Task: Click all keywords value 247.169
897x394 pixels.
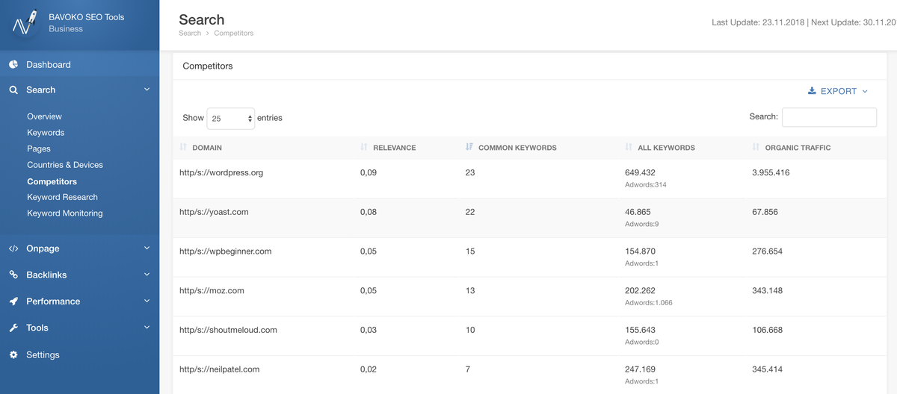Action: click(x=640, y=369)
